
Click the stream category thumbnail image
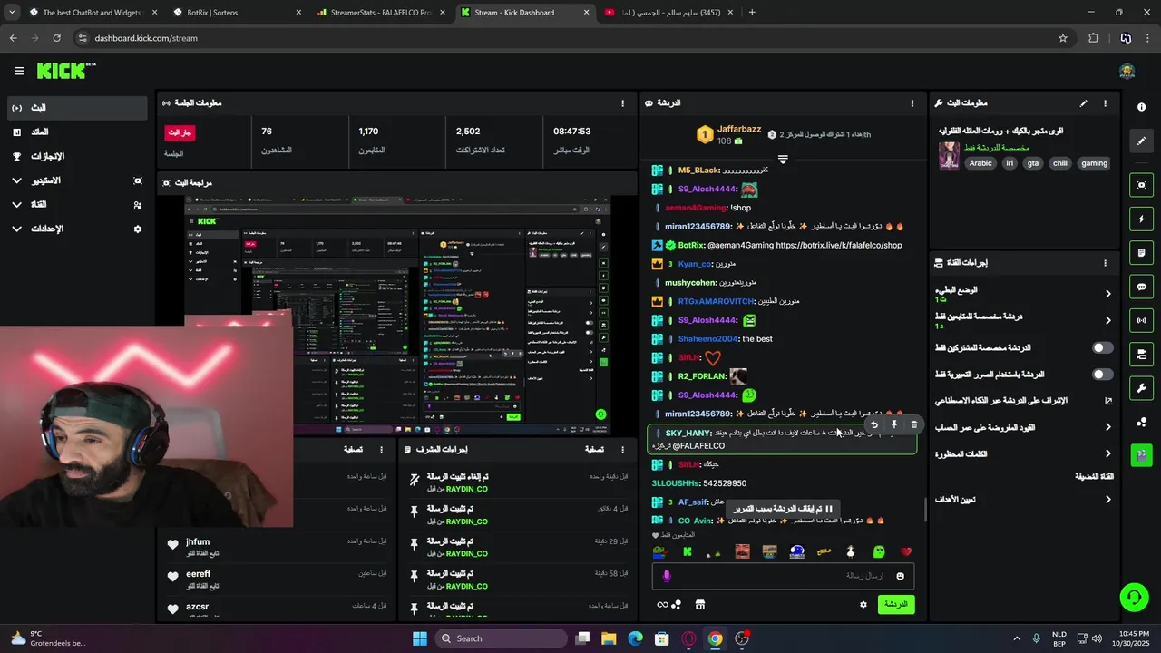click(949, 156)
